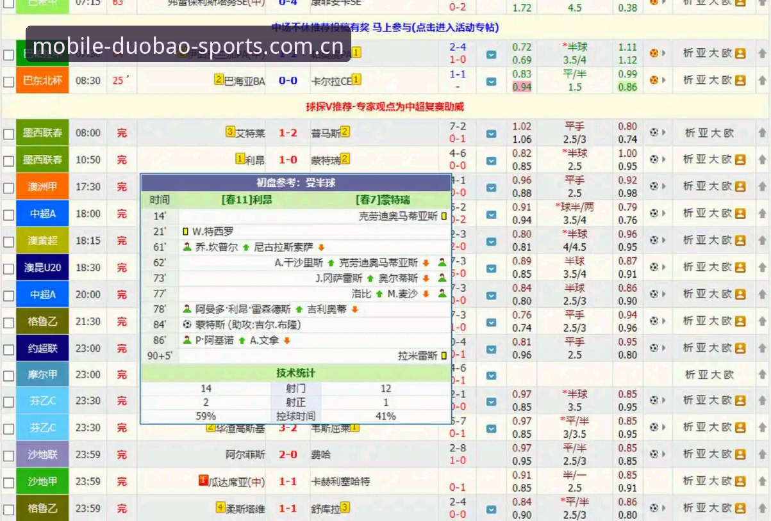Open 澳黄超 league label
The image size is (771, 521).
[x=42, y=240]
